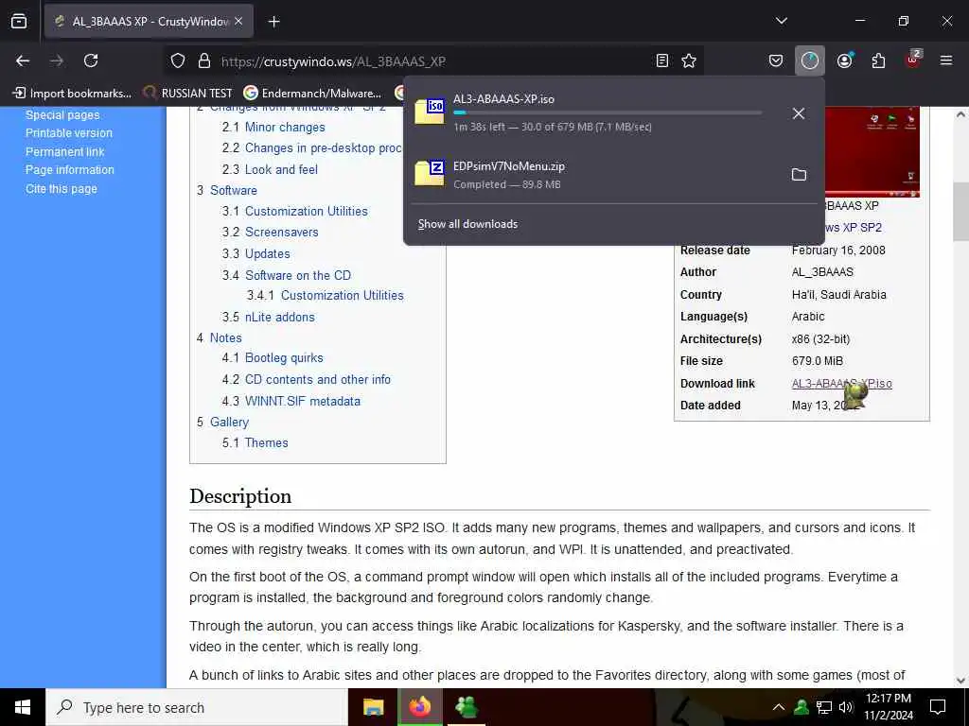Open green messenger app in taskbar
This screenshot has height=726, width=969.
[467, 707]
